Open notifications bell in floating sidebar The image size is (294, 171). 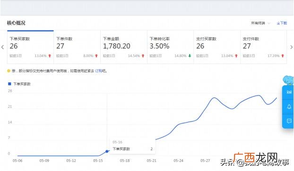289,107
